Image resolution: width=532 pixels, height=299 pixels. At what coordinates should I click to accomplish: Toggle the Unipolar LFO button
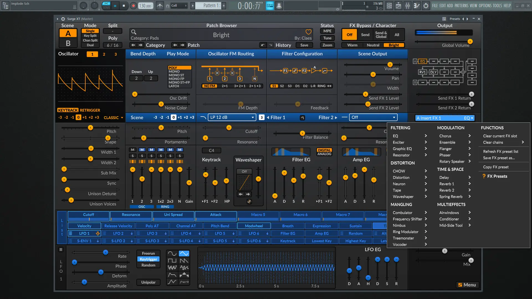point(148,282)
